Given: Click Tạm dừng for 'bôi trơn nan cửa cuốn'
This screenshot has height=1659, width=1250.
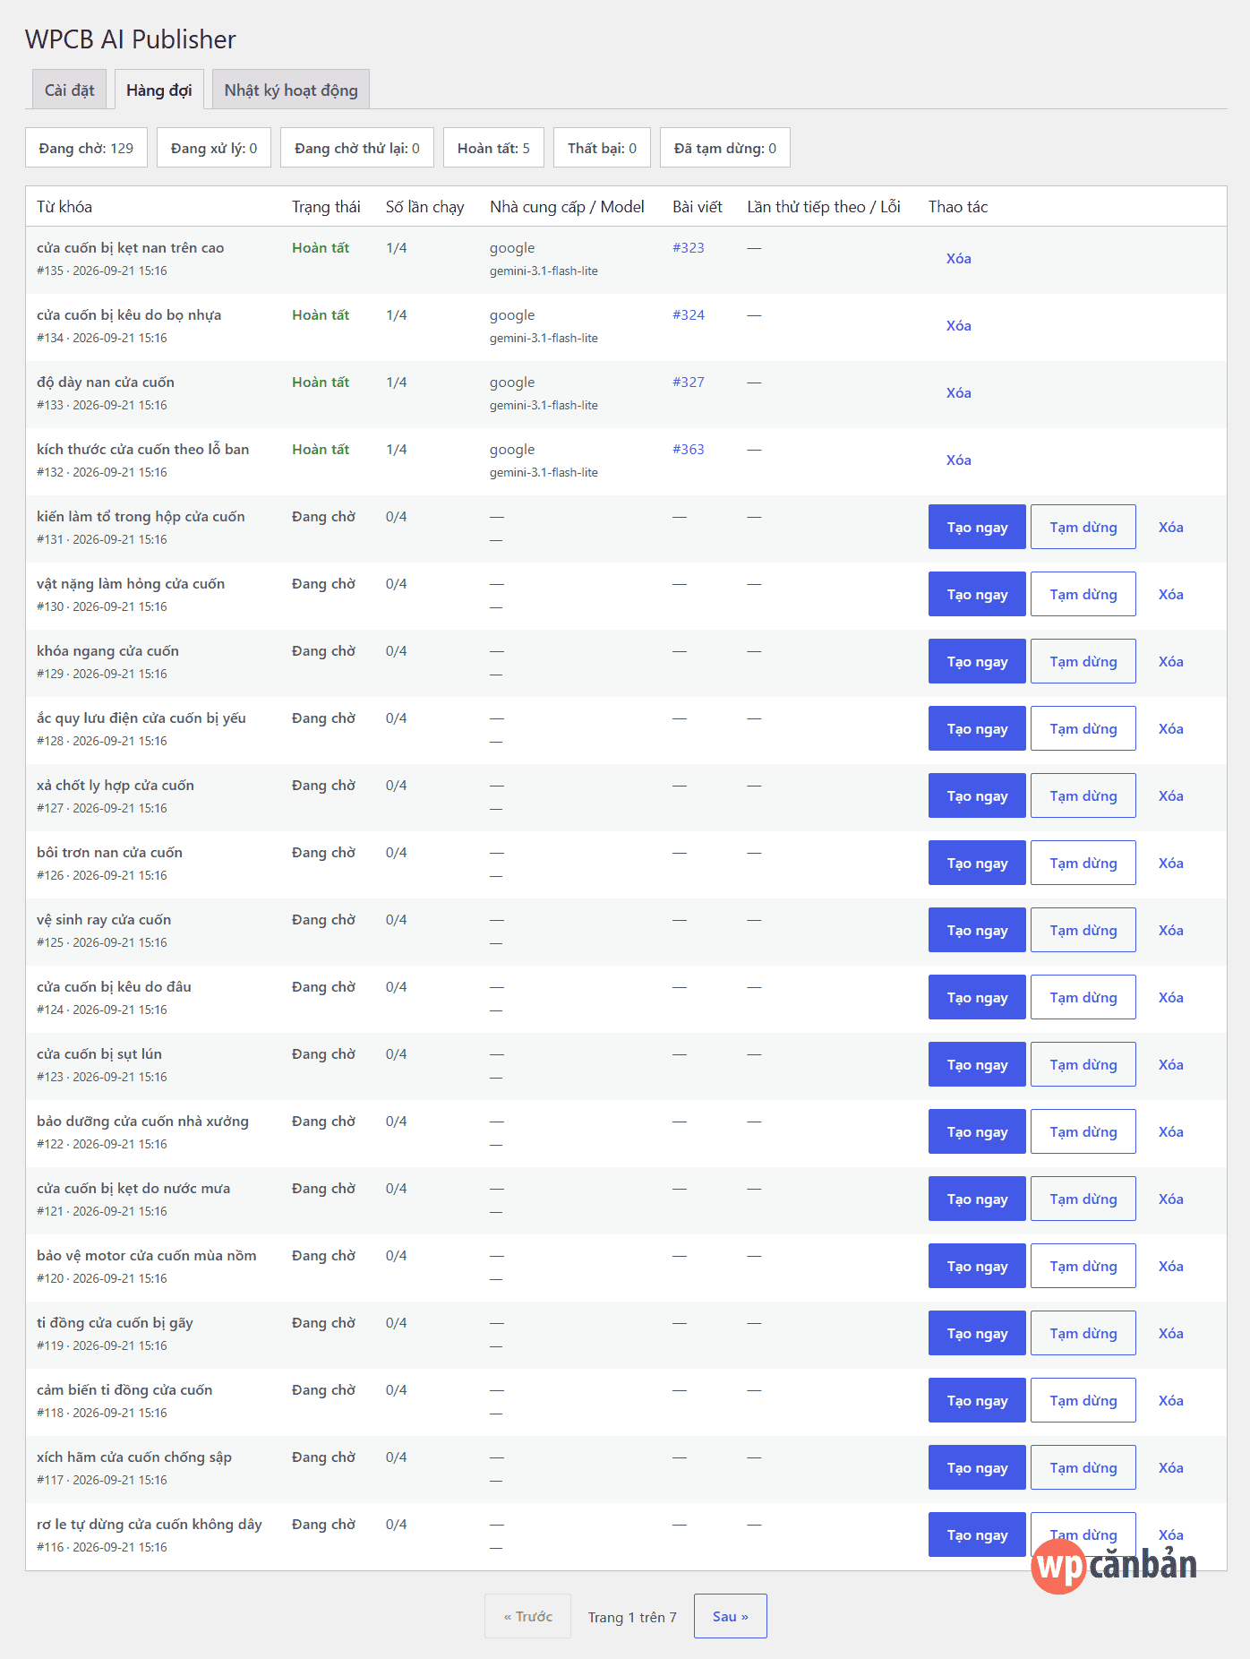Looking at the screenshot, I should click(1083, 863).
